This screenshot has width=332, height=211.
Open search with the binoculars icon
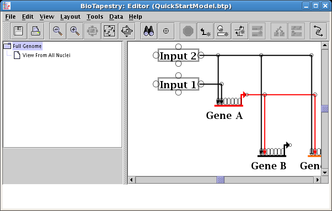[x=149, y=31]
